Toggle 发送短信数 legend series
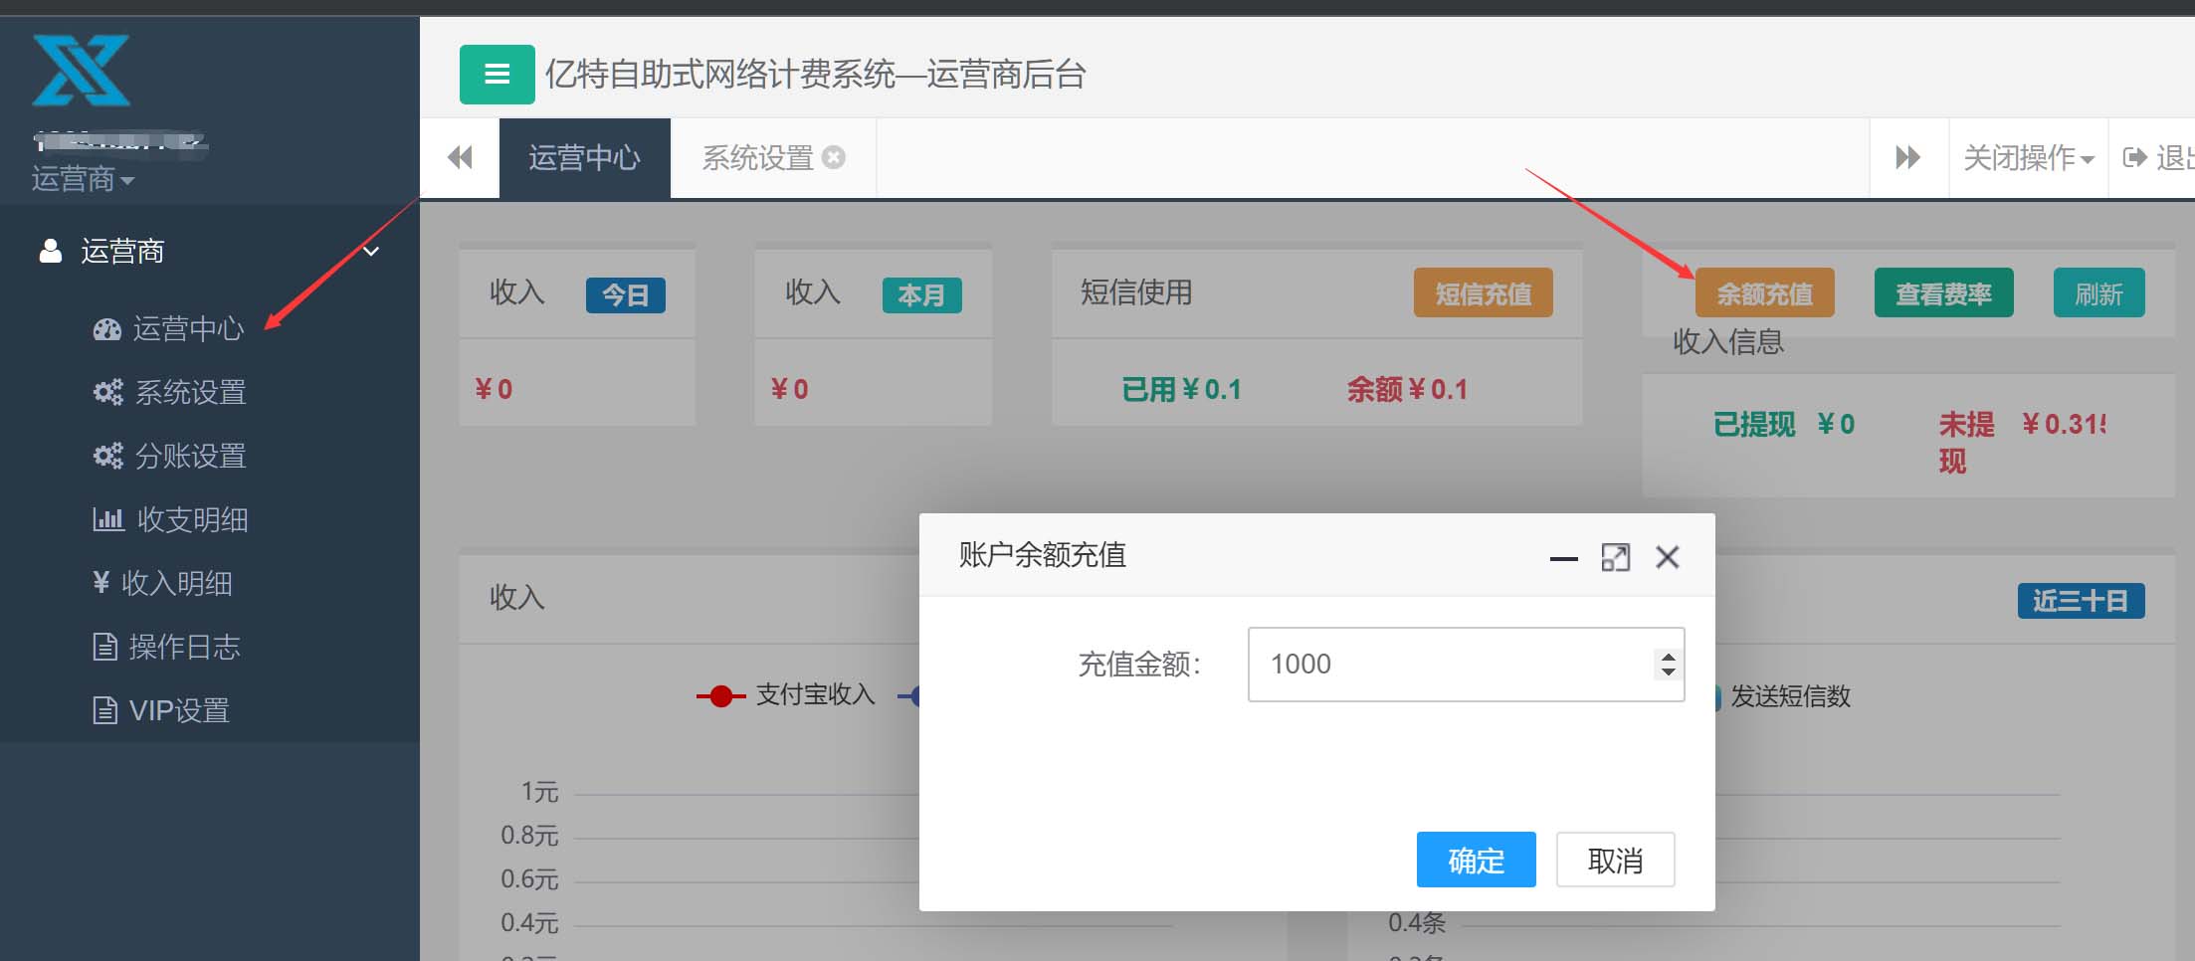2195x961 pixels. pyautogui.click(x=1787, y=696)
